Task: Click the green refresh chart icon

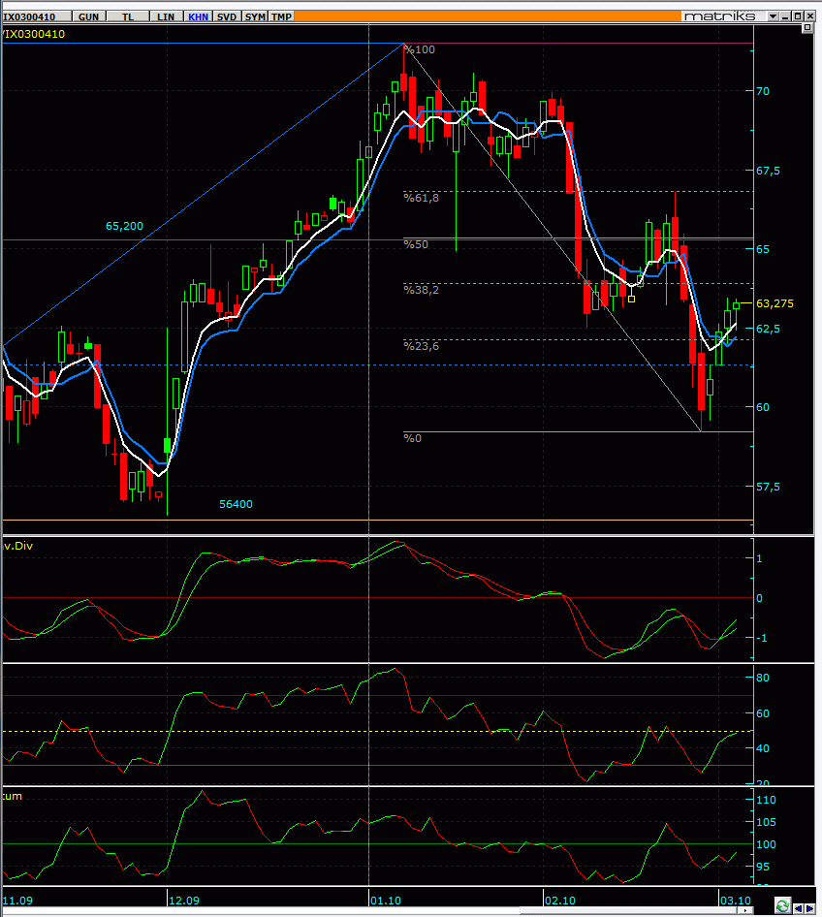Action: 783,906
